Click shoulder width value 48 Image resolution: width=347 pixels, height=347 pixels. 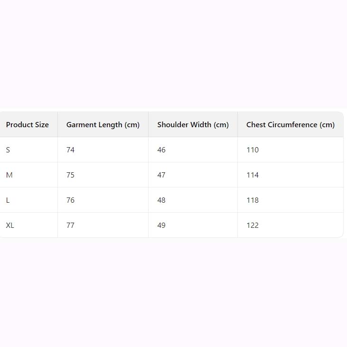coord(161,200)
